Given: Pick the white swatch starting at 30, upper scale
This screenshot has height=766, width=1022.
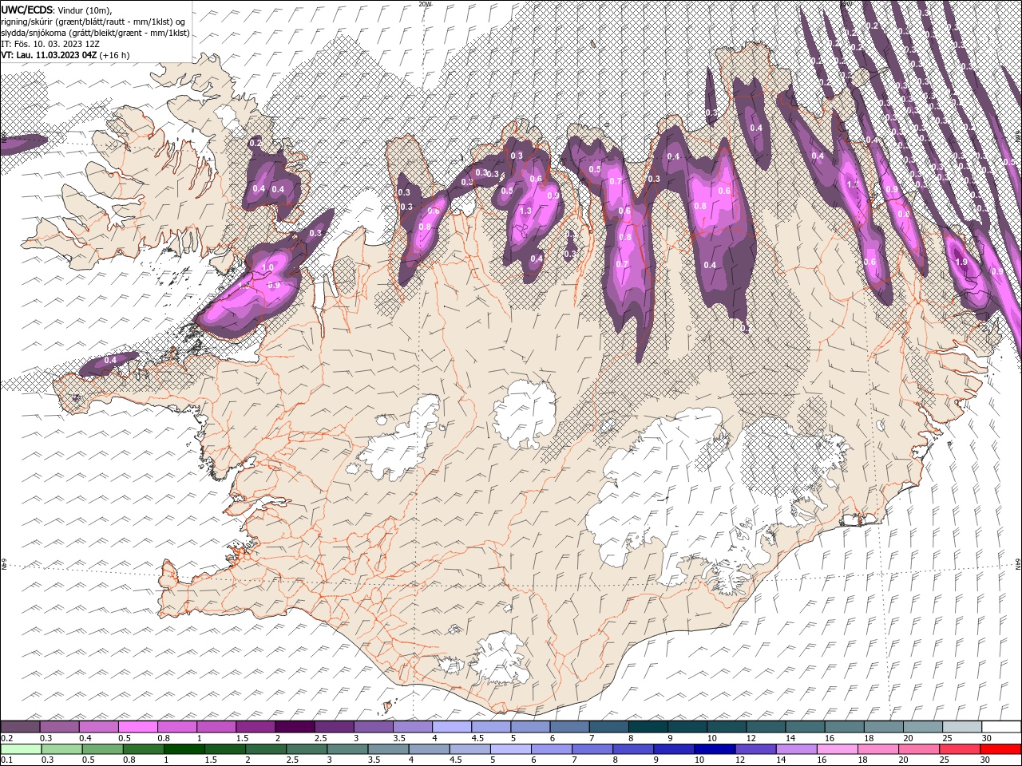Looking at the screenshot, I should click(1002, 727).
